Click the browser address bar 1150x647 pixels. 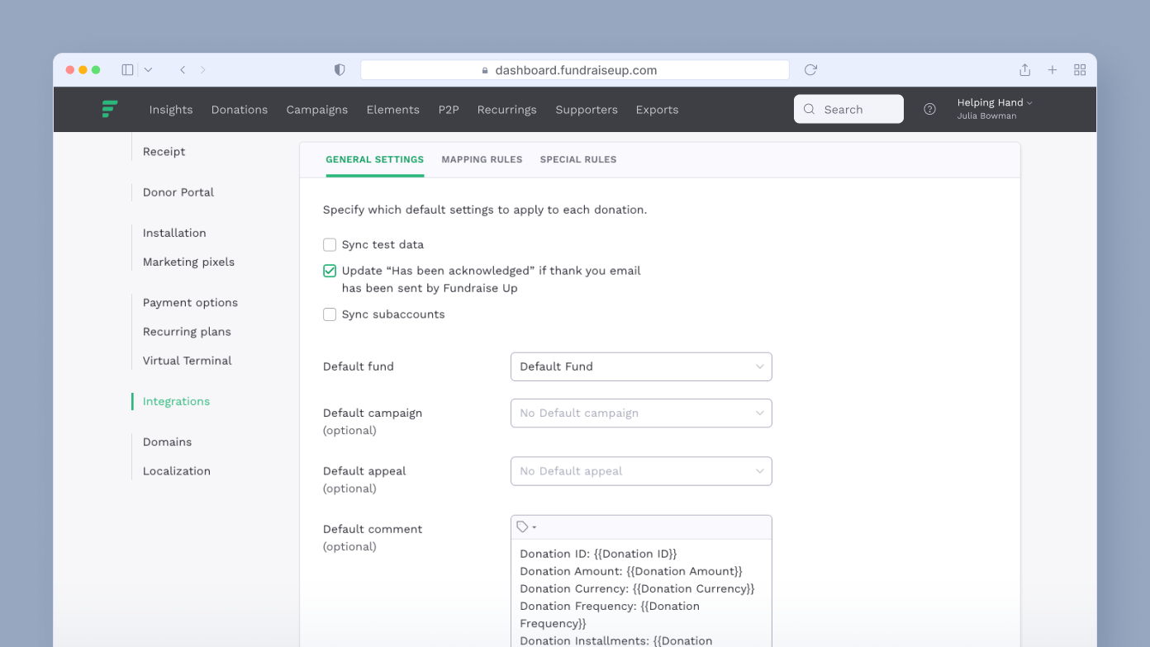coord(575,70)
